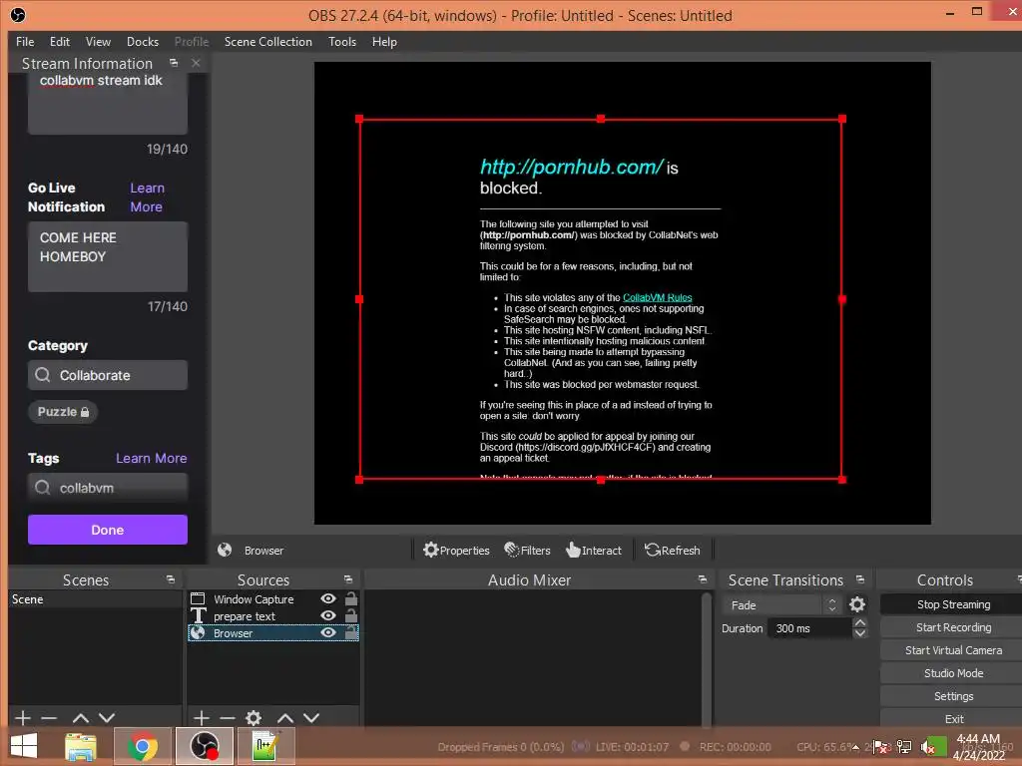Click the Interact hand button
This screenshot has width=1022, height=766.
point(594,551)
